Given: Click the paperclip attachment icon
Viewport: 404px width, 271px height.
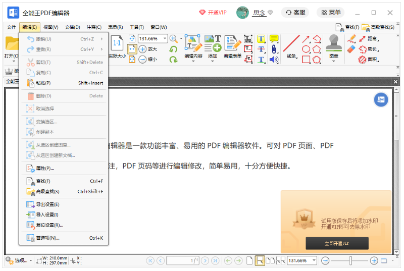Looking at the screenshot, I should (274, 49).
